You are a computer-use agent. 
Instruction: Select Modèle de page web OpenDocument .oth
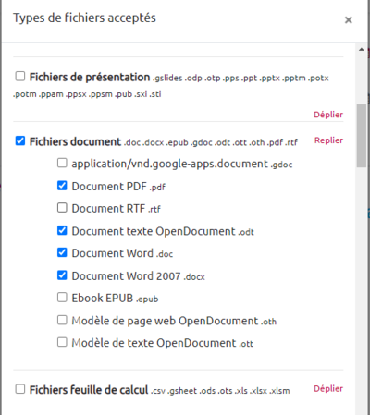[62, 320]
